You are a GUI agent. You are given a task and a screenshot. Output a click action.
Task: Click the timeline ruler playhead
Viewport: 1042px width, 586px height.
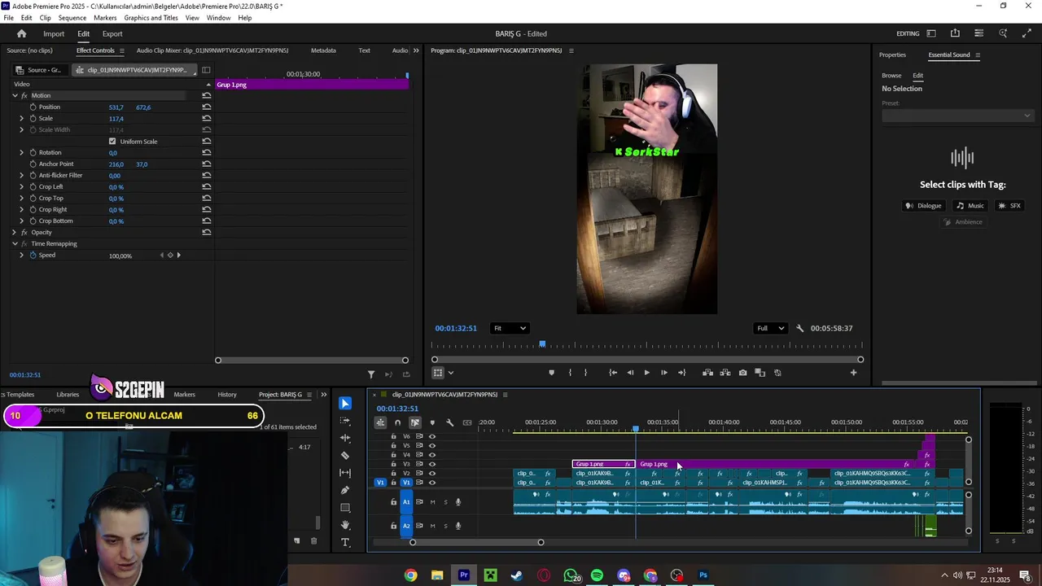point(636,428)
